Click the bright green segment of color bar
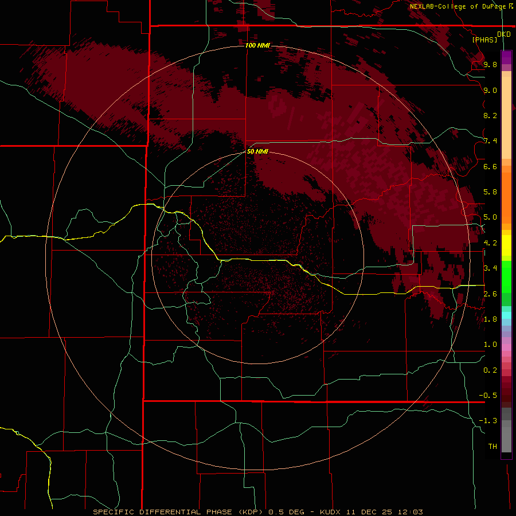 (x=506, y=276)
